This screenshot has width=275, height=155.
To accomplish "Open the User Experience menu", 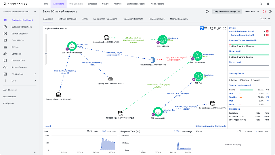I will click(x=76, y=4).
